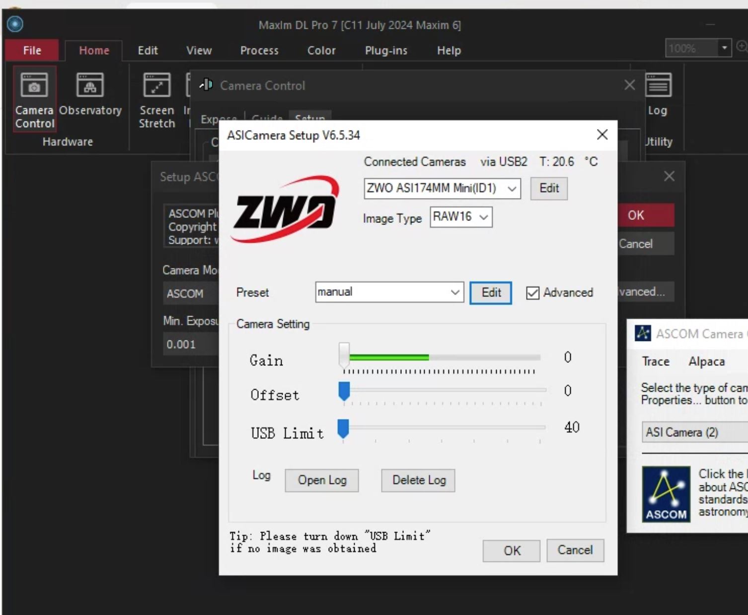Click the USB Limit slider handle
The height and width of the screenshot is (615, 748).
[x=343, y=428]
